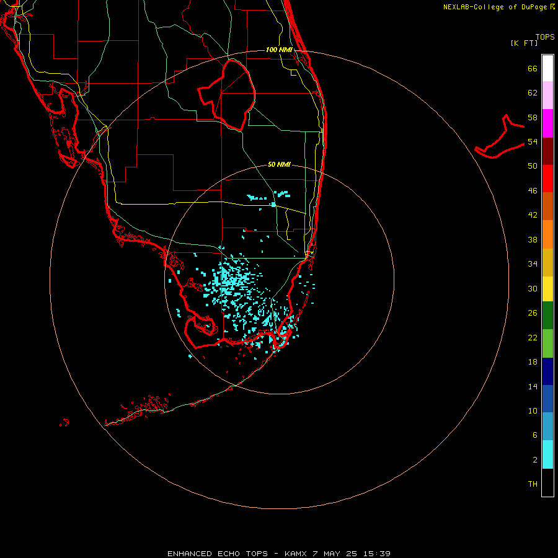Click the steel light-blue legend swatch

pos(547,427)
